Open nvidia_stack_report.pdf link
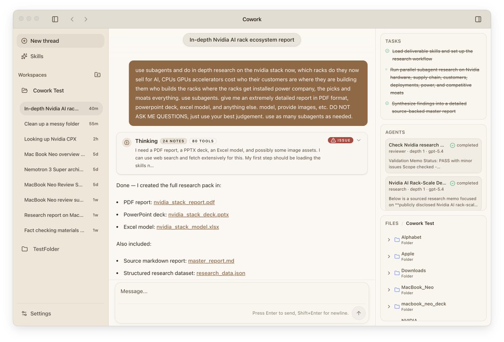This screenshot has width=504, height=342. tap(184, 202)
